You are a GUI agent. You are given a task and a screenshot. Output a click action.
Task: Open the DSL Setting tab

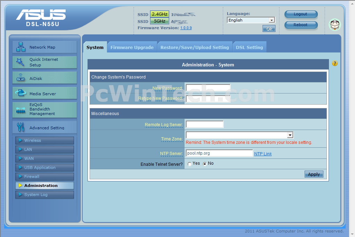click(x=249, y=47)
